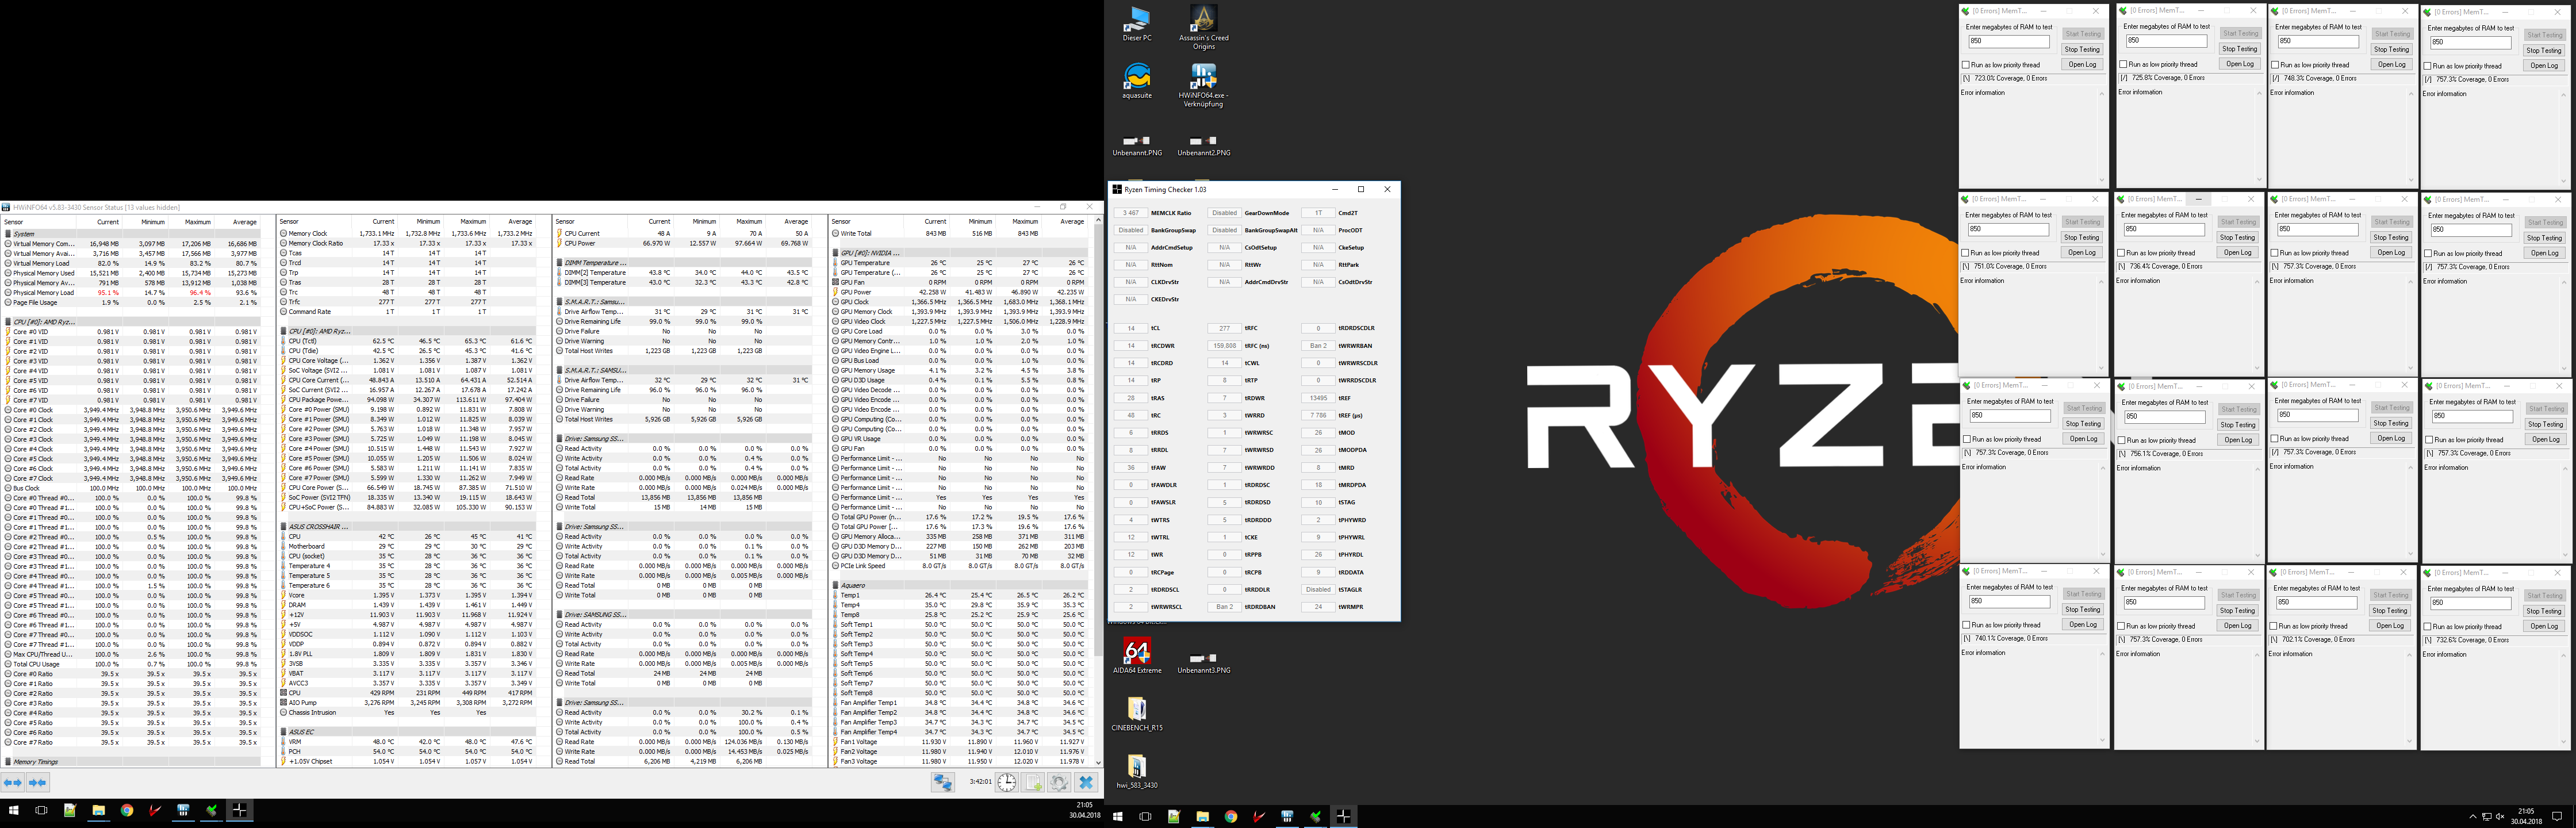Select the Page File Usage sensor row

point(132,303)
